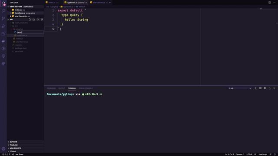Open the Debug Console panel tab
This screenshot has height=156, width=278.
(86, 88)
